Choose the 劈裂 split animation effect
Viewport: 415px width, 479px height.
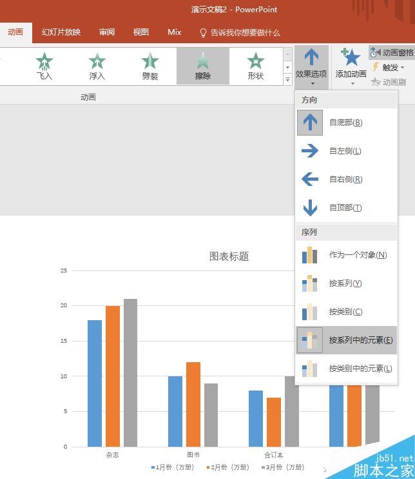pyautogui.click(x=150, y=66)
